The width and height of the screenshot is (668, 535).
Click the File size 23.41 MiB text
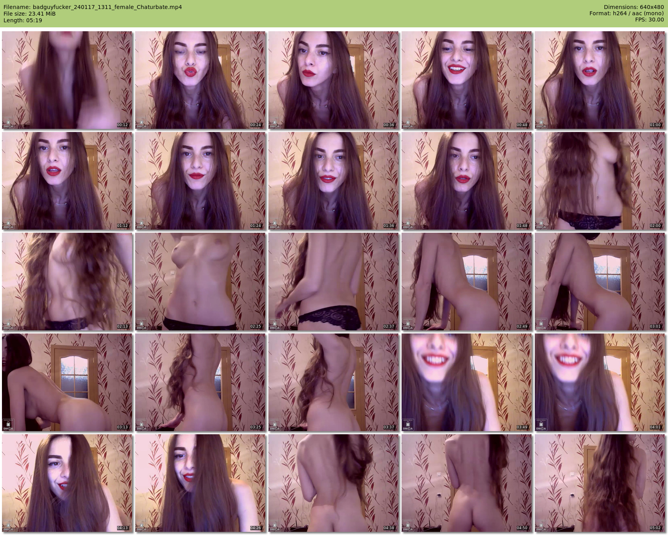pos(30,14)
